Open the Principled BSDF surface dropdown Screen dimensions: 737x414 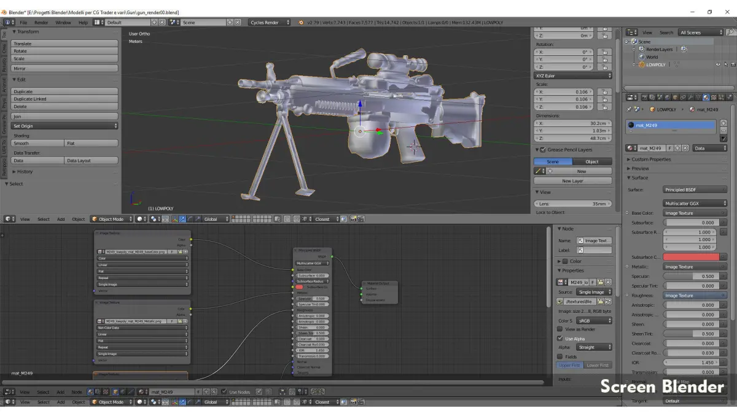coord(695,190)
